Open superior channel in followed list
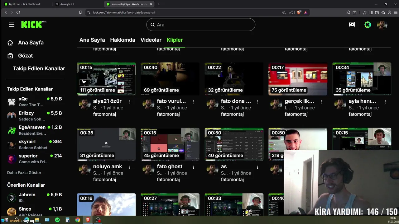The height and width of the screenshot is (224, 399). (34, 159)
